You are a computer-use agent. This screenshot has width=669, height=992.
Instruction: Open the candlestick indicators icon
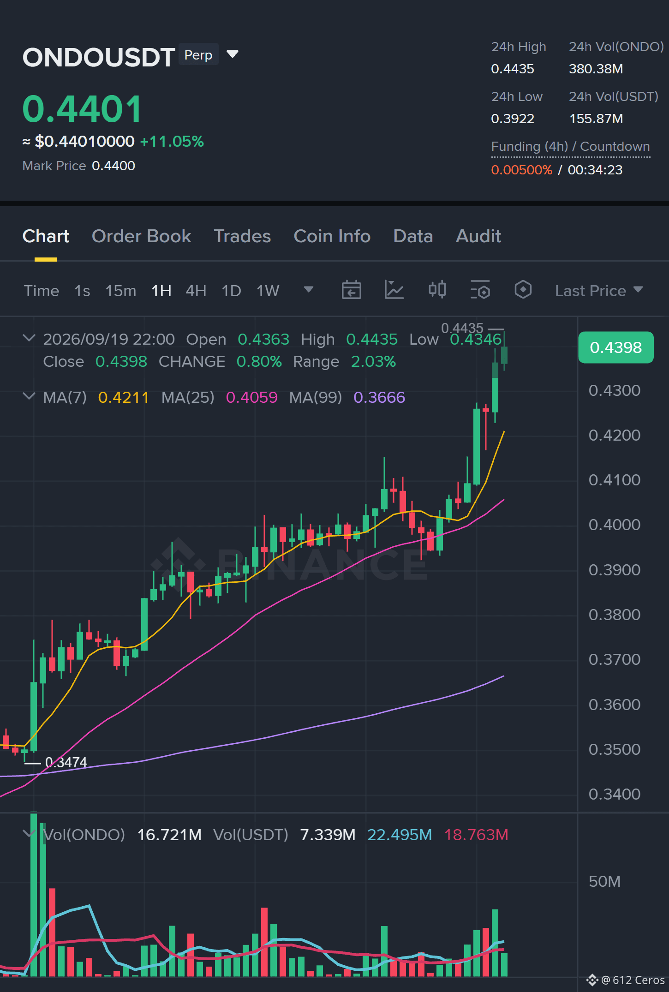437,290
